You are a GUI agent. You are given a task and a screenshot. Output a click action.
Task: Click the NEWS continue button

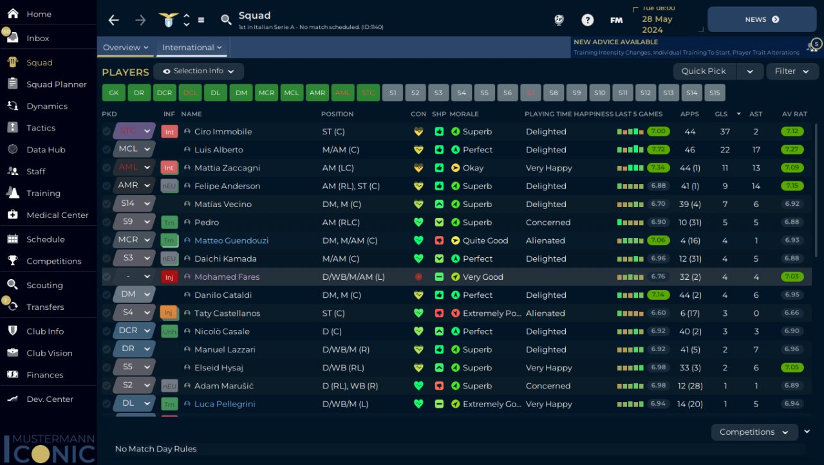[762, 19]
